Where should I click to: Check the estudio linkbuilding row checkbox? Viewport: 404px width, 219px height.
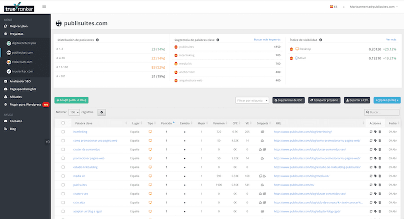pyautogui.click(x=63, y=167)
